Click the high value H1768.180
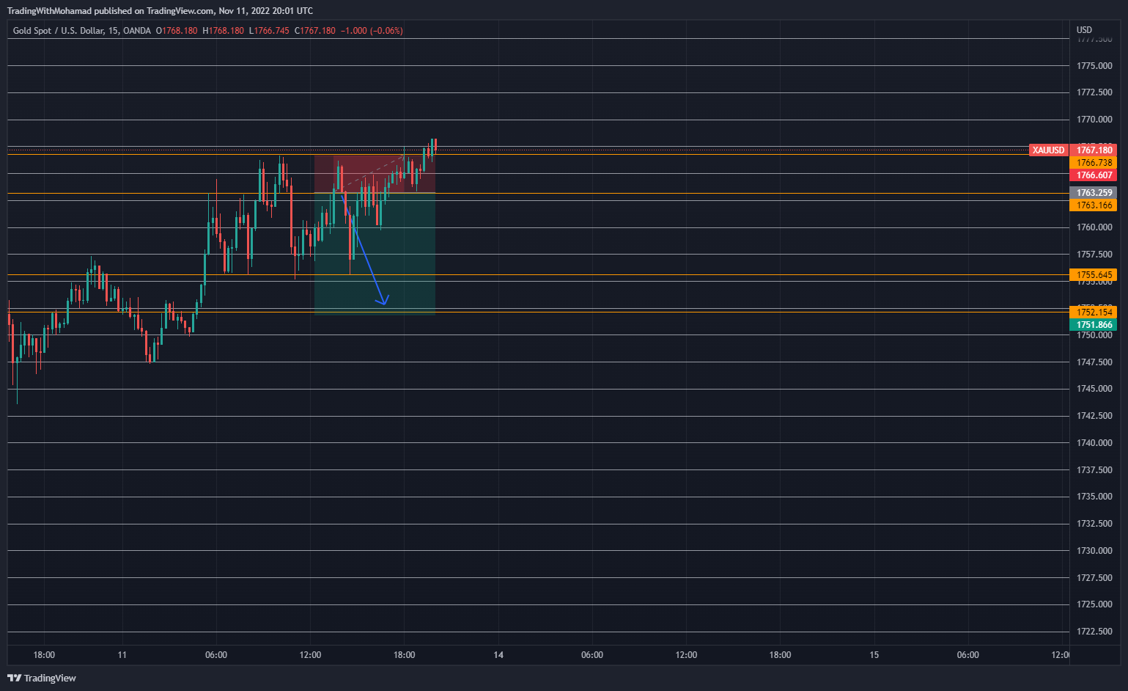 (223, 31)
